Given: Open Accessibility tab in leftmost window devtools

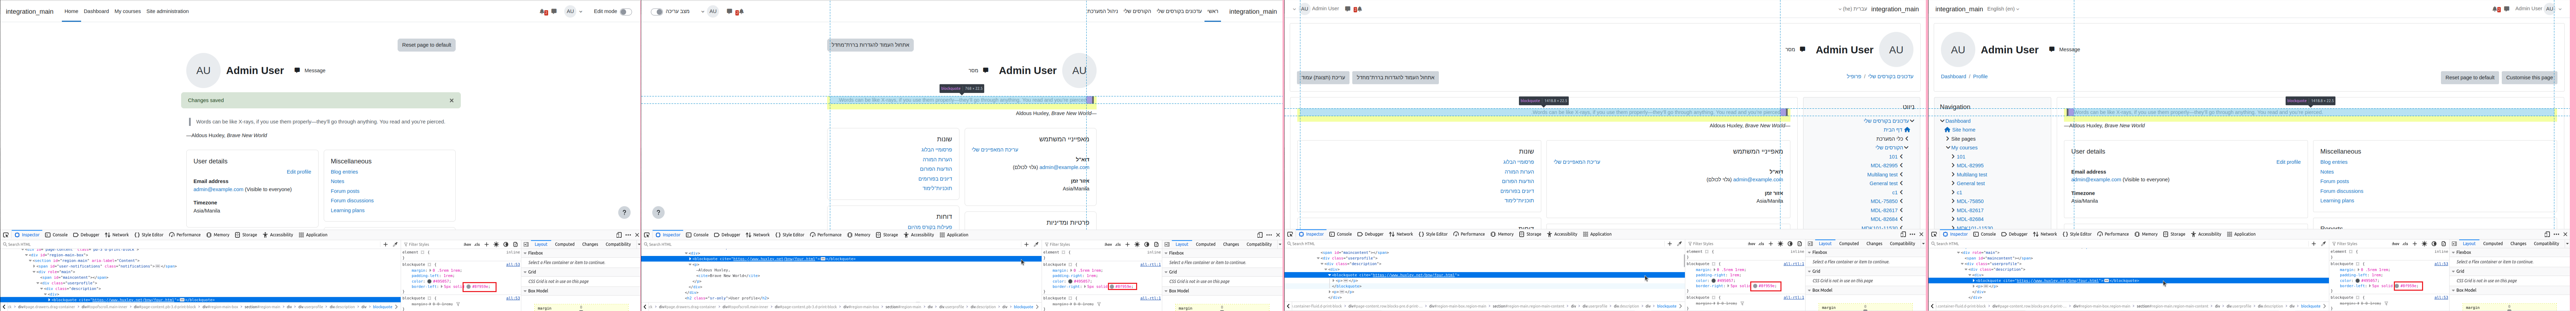Looking at the screenshot, I should point(278,235).
